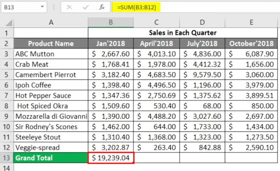The width and height of the screenshot is (280, 171).
Task: Click the Name Box showing B13
Action: coord(24,7)
